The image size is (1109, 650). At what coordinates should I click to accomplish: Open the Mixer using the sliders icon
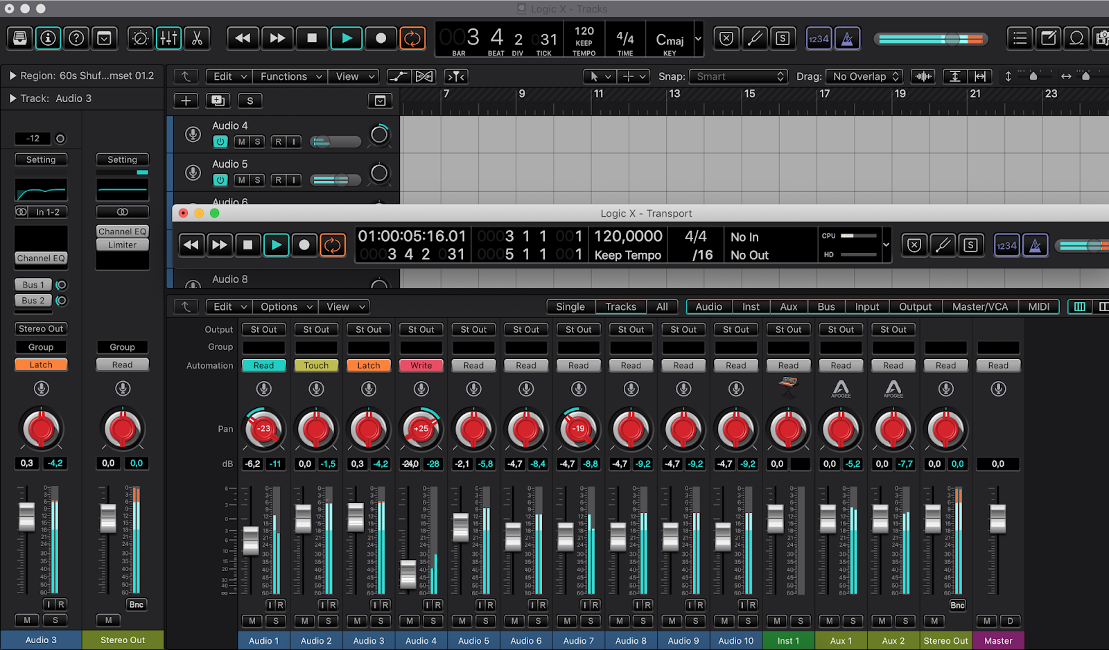pos(168,39)
